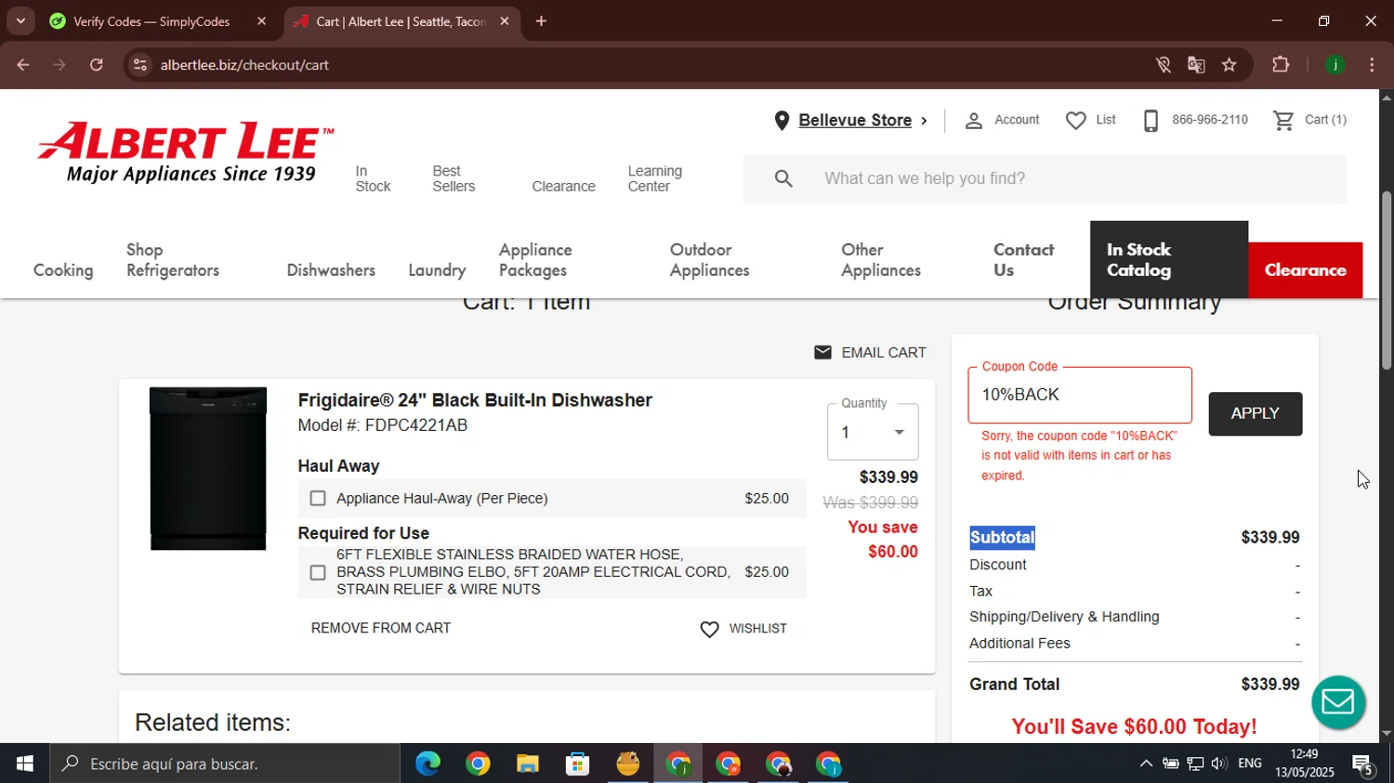Open the Dishwashers menu
The width and height of the screenshot is (1394, 783).
click(331, 270)
